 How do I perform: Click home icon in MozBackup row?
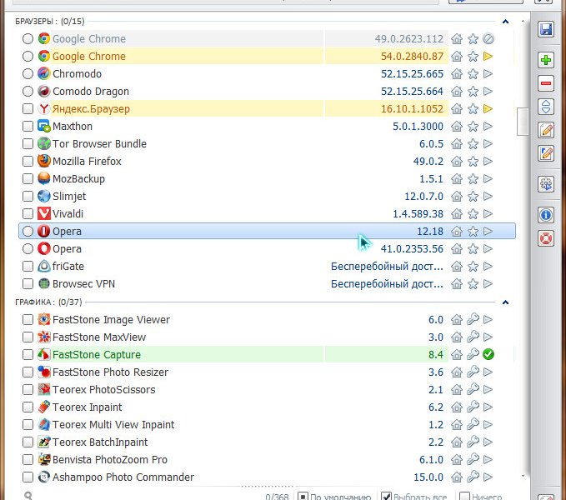(457, 179)
